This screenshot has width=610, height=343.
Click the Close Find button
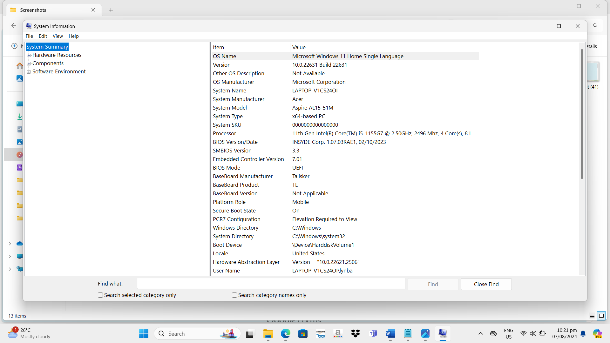486,284
